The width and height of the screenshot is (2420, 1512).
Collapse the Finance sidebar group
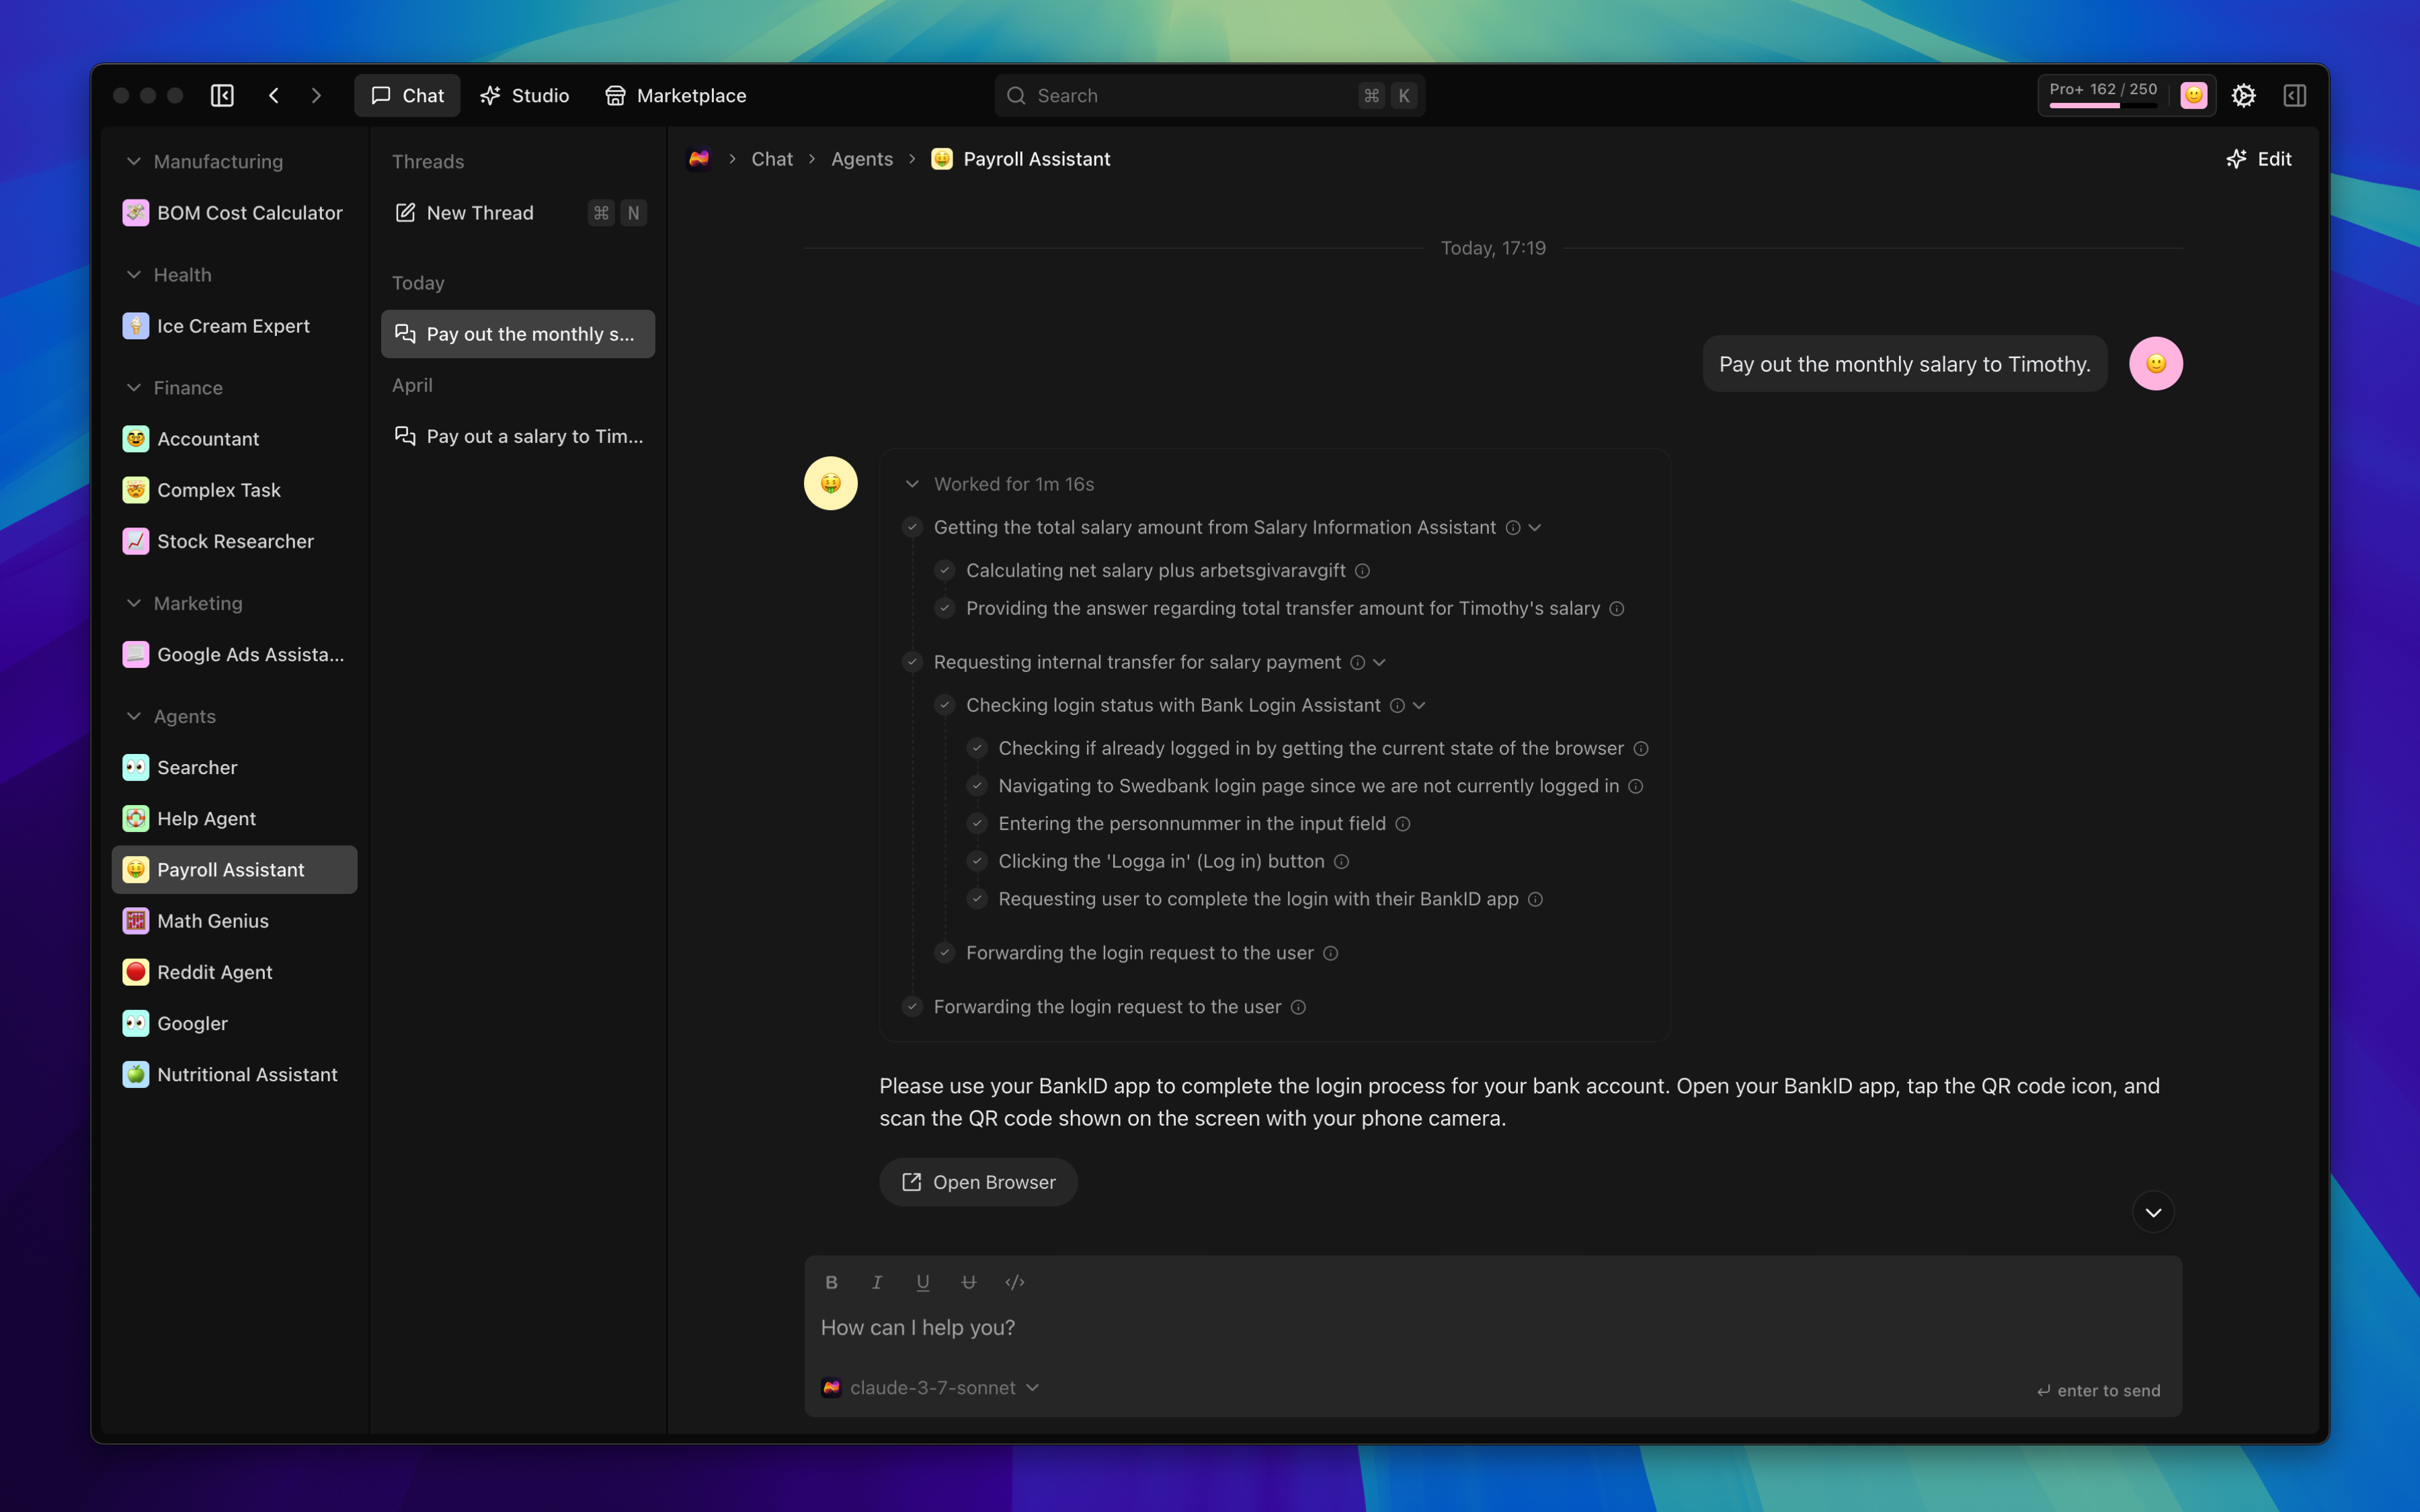pos(134,387)
